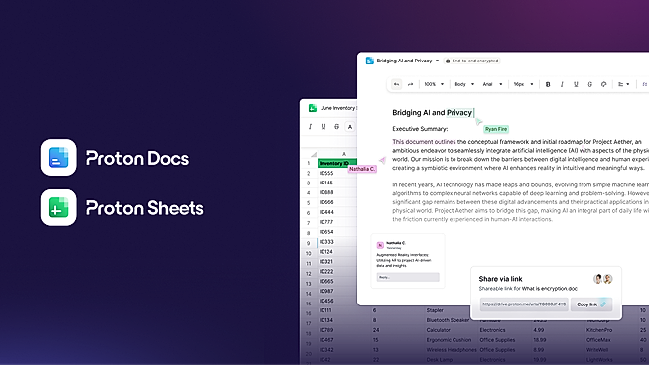Click the link icon in Docs toolbar

[604, 84]
